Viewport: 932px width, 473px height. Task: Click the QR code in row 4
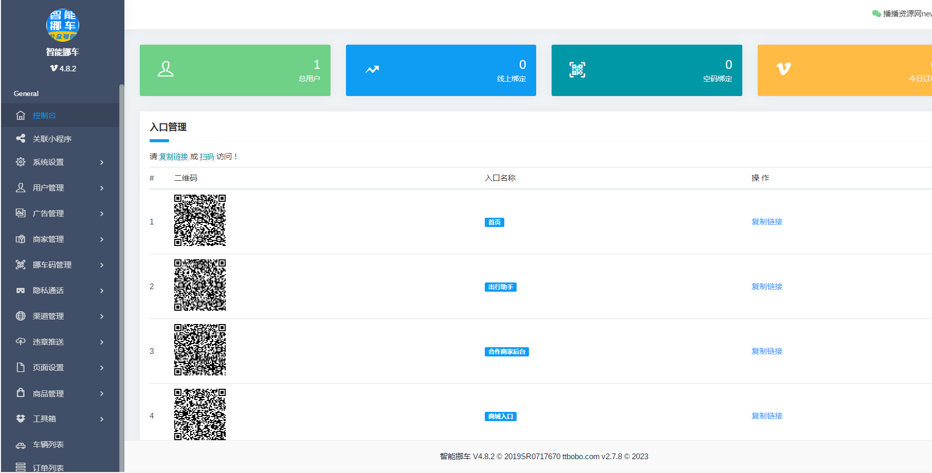click(200, 414)
